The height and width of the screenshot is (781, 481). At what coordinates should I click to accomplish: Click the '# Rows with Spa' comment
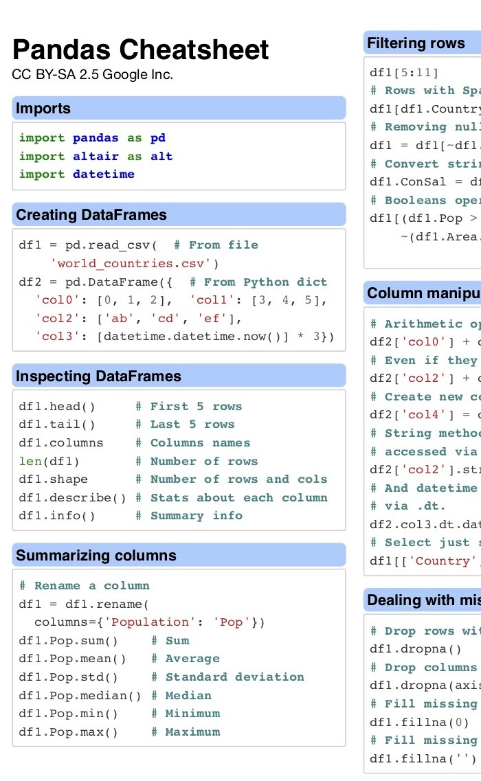click(x=425, y=91)
